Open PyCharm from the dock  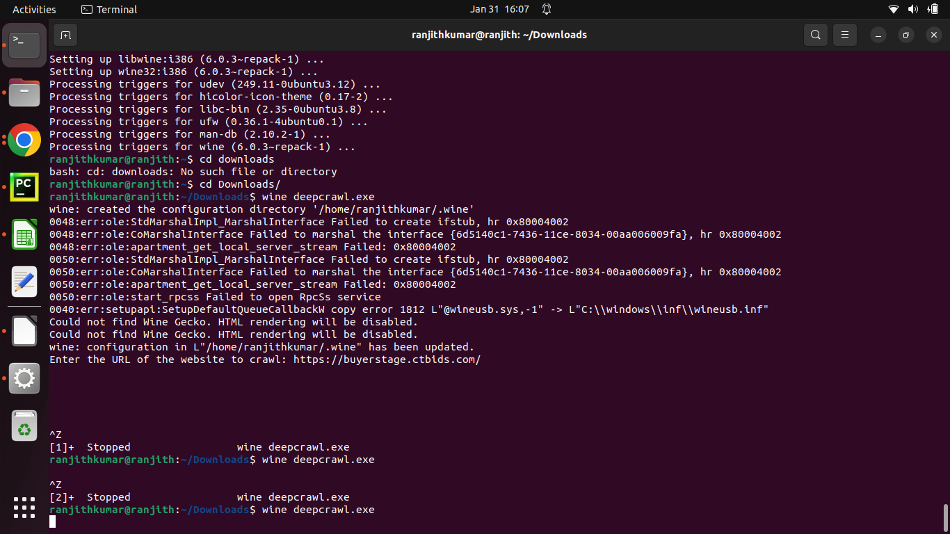coord(24,187)
